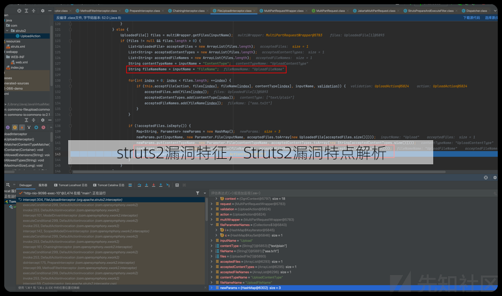Expand the request variable node

coord(212,204)
